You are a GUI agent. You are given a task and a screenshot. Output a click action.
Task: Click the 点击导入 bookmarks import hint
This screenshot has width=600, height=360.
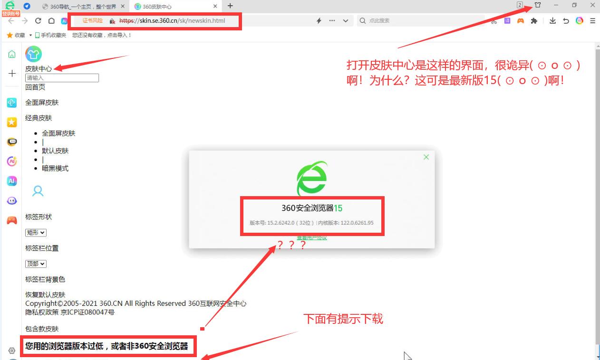118,35
